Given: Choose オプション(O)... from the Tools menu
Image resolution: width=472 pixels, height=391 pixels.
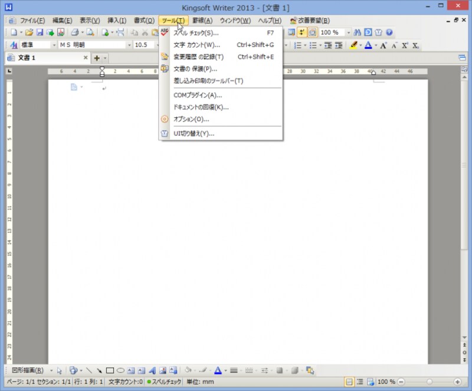Looking at the screenshot, I should pyautogui.click(x=191, y=119).
